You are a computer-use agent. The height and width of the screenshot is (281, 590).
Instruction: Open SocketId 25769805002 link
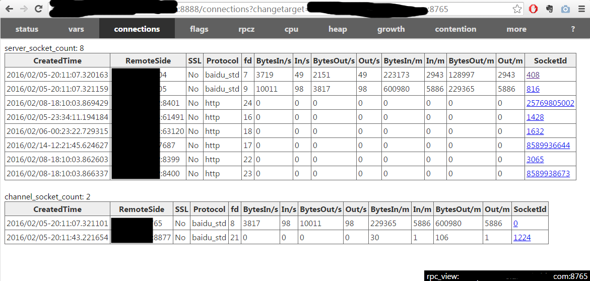coord(550,103)
